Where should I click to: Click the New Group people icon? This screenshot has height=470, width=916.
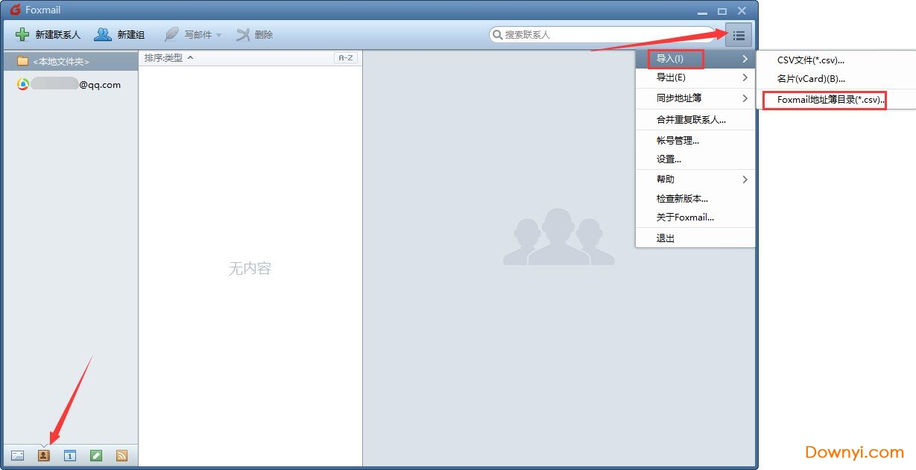point(103,34)
